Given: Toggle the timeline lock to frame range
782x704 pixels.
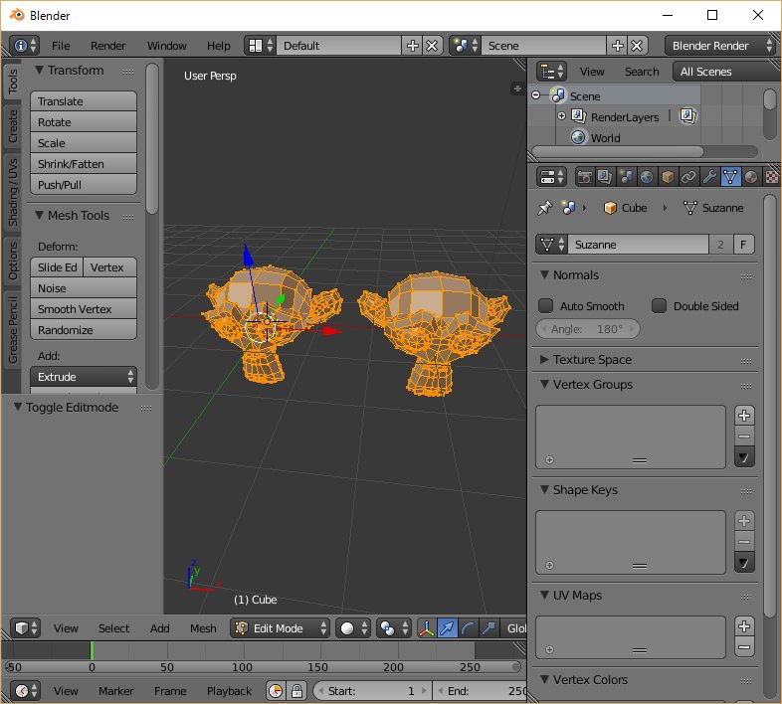Looking at the screenshot, I should [x=296, y=691].
